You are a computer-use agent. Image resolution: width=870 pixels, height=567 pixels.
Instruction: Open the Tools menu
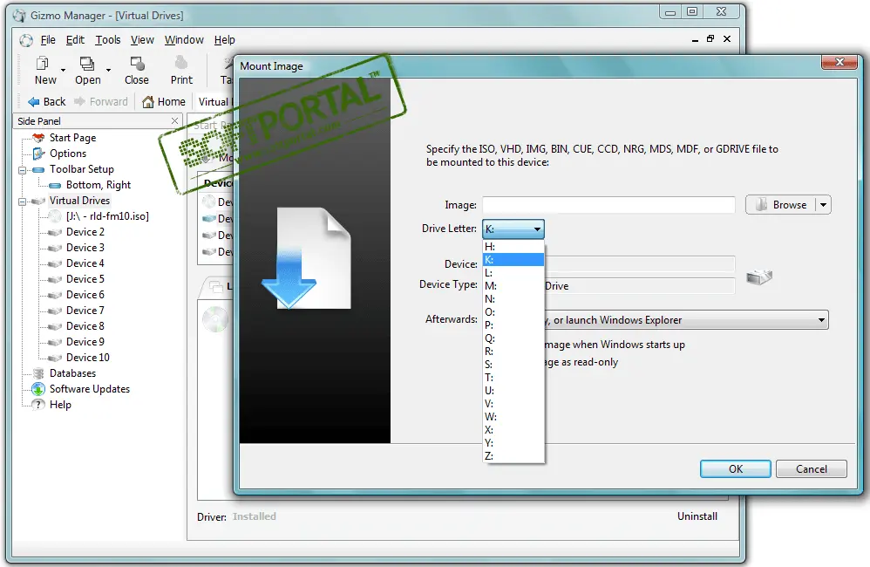[108, 39]
